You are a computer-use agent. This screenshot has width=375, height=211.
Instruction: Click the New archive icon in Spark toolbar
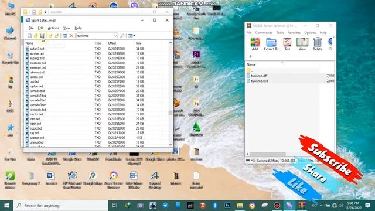30,36
